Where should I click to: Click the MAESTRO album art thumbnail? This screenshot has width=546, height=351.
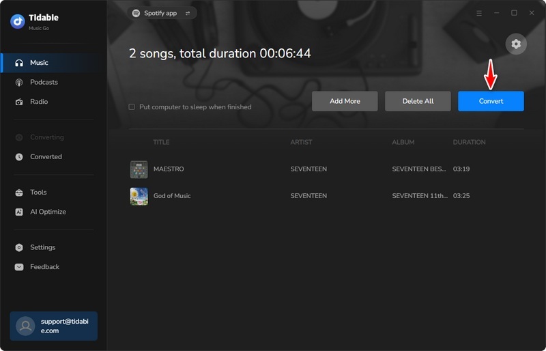coord(139,169)
